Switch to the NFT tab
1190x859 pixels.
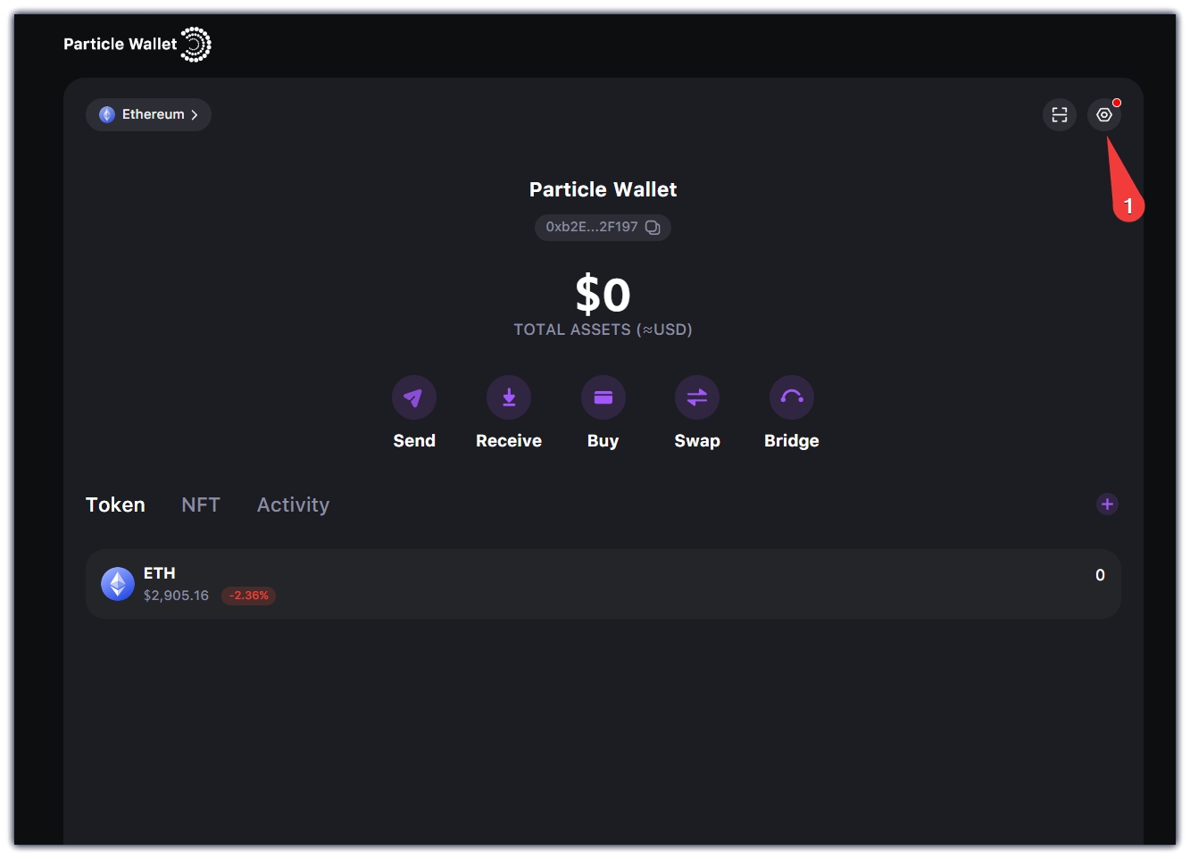200,505
